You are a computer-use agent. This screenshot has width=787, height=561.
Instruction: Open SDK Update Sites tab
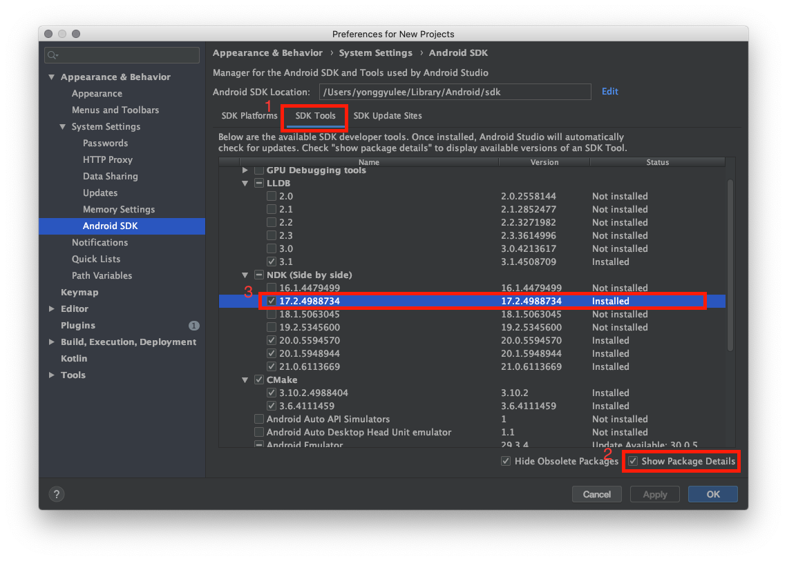coord(388,116)
